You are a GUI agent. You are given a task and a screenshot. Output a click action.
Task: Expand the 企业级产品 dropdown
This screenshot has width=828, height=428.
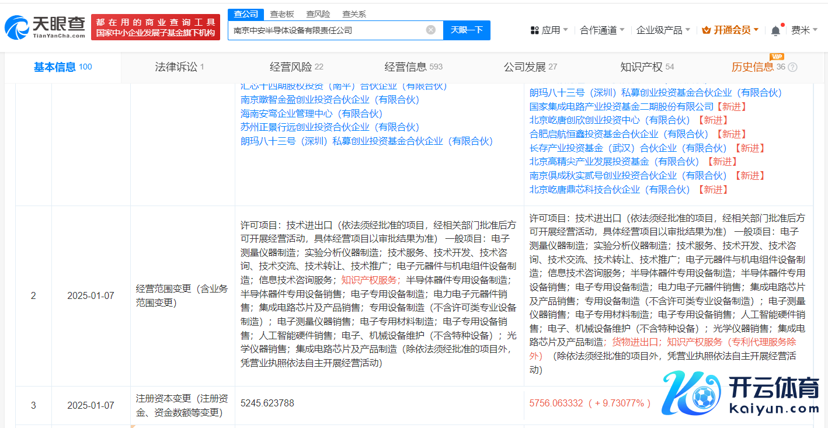pos(663,30)
